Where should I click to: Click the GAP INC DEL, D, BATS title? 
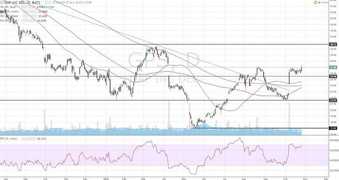pos(22,3)
